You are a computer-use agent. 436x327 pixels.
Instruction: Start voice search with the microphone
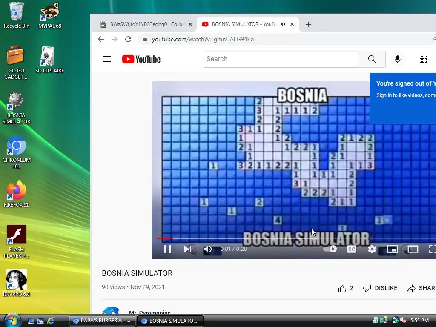click(398, 59)
